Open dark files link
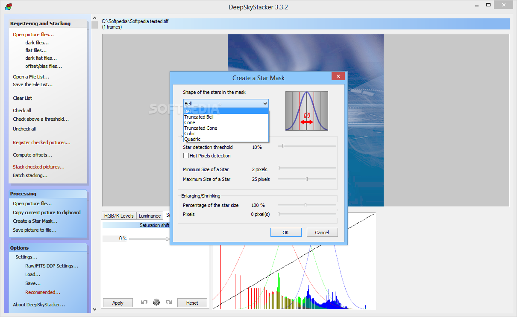The height and width of the screenshot is (317, 517). pyautogui.click(x=37, y=43)
